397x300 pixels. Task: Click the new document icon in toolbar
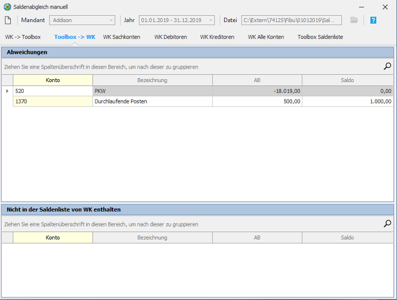coord(8,20)
